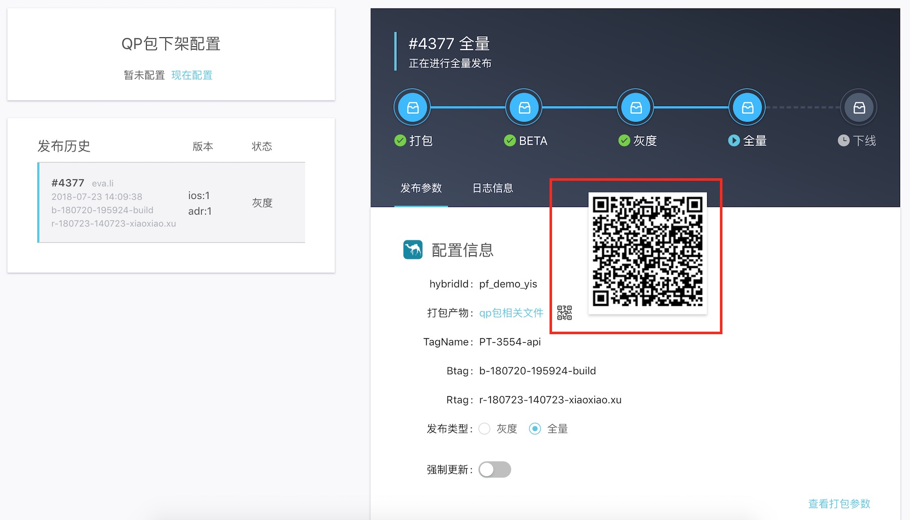
Task: Select the 全量 release type radio button
Action: [535, 429]
